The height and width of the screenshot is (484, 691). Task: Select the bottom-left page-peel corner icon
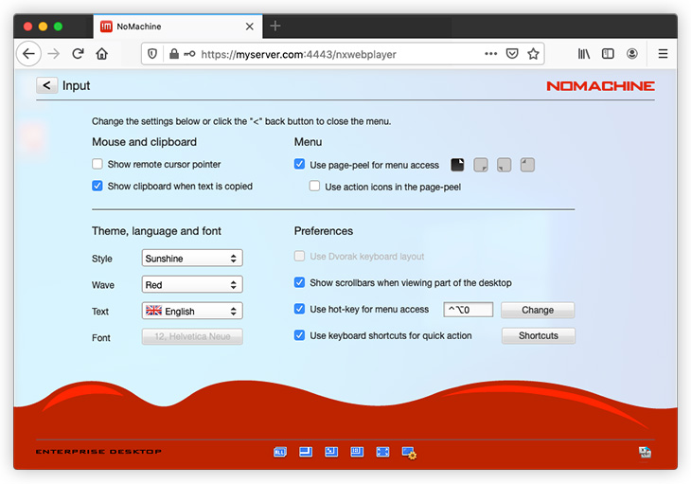pyautogui.click(x=505, y=165)
